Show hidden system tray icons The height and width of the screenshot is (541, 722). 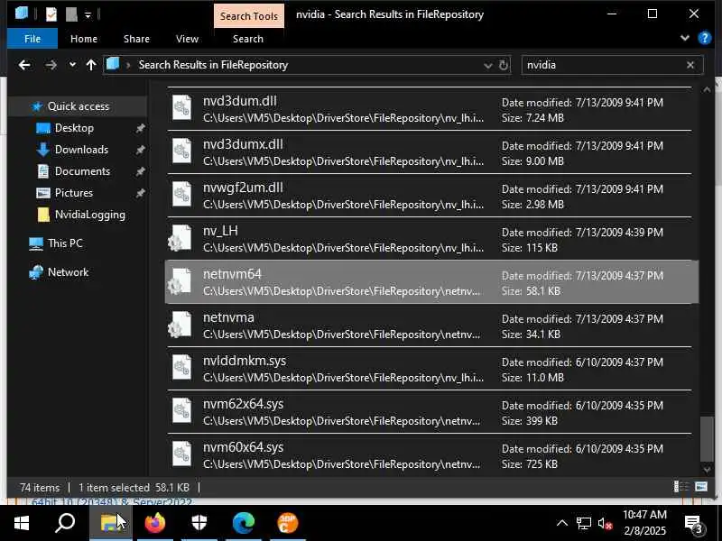coord(561,523)
